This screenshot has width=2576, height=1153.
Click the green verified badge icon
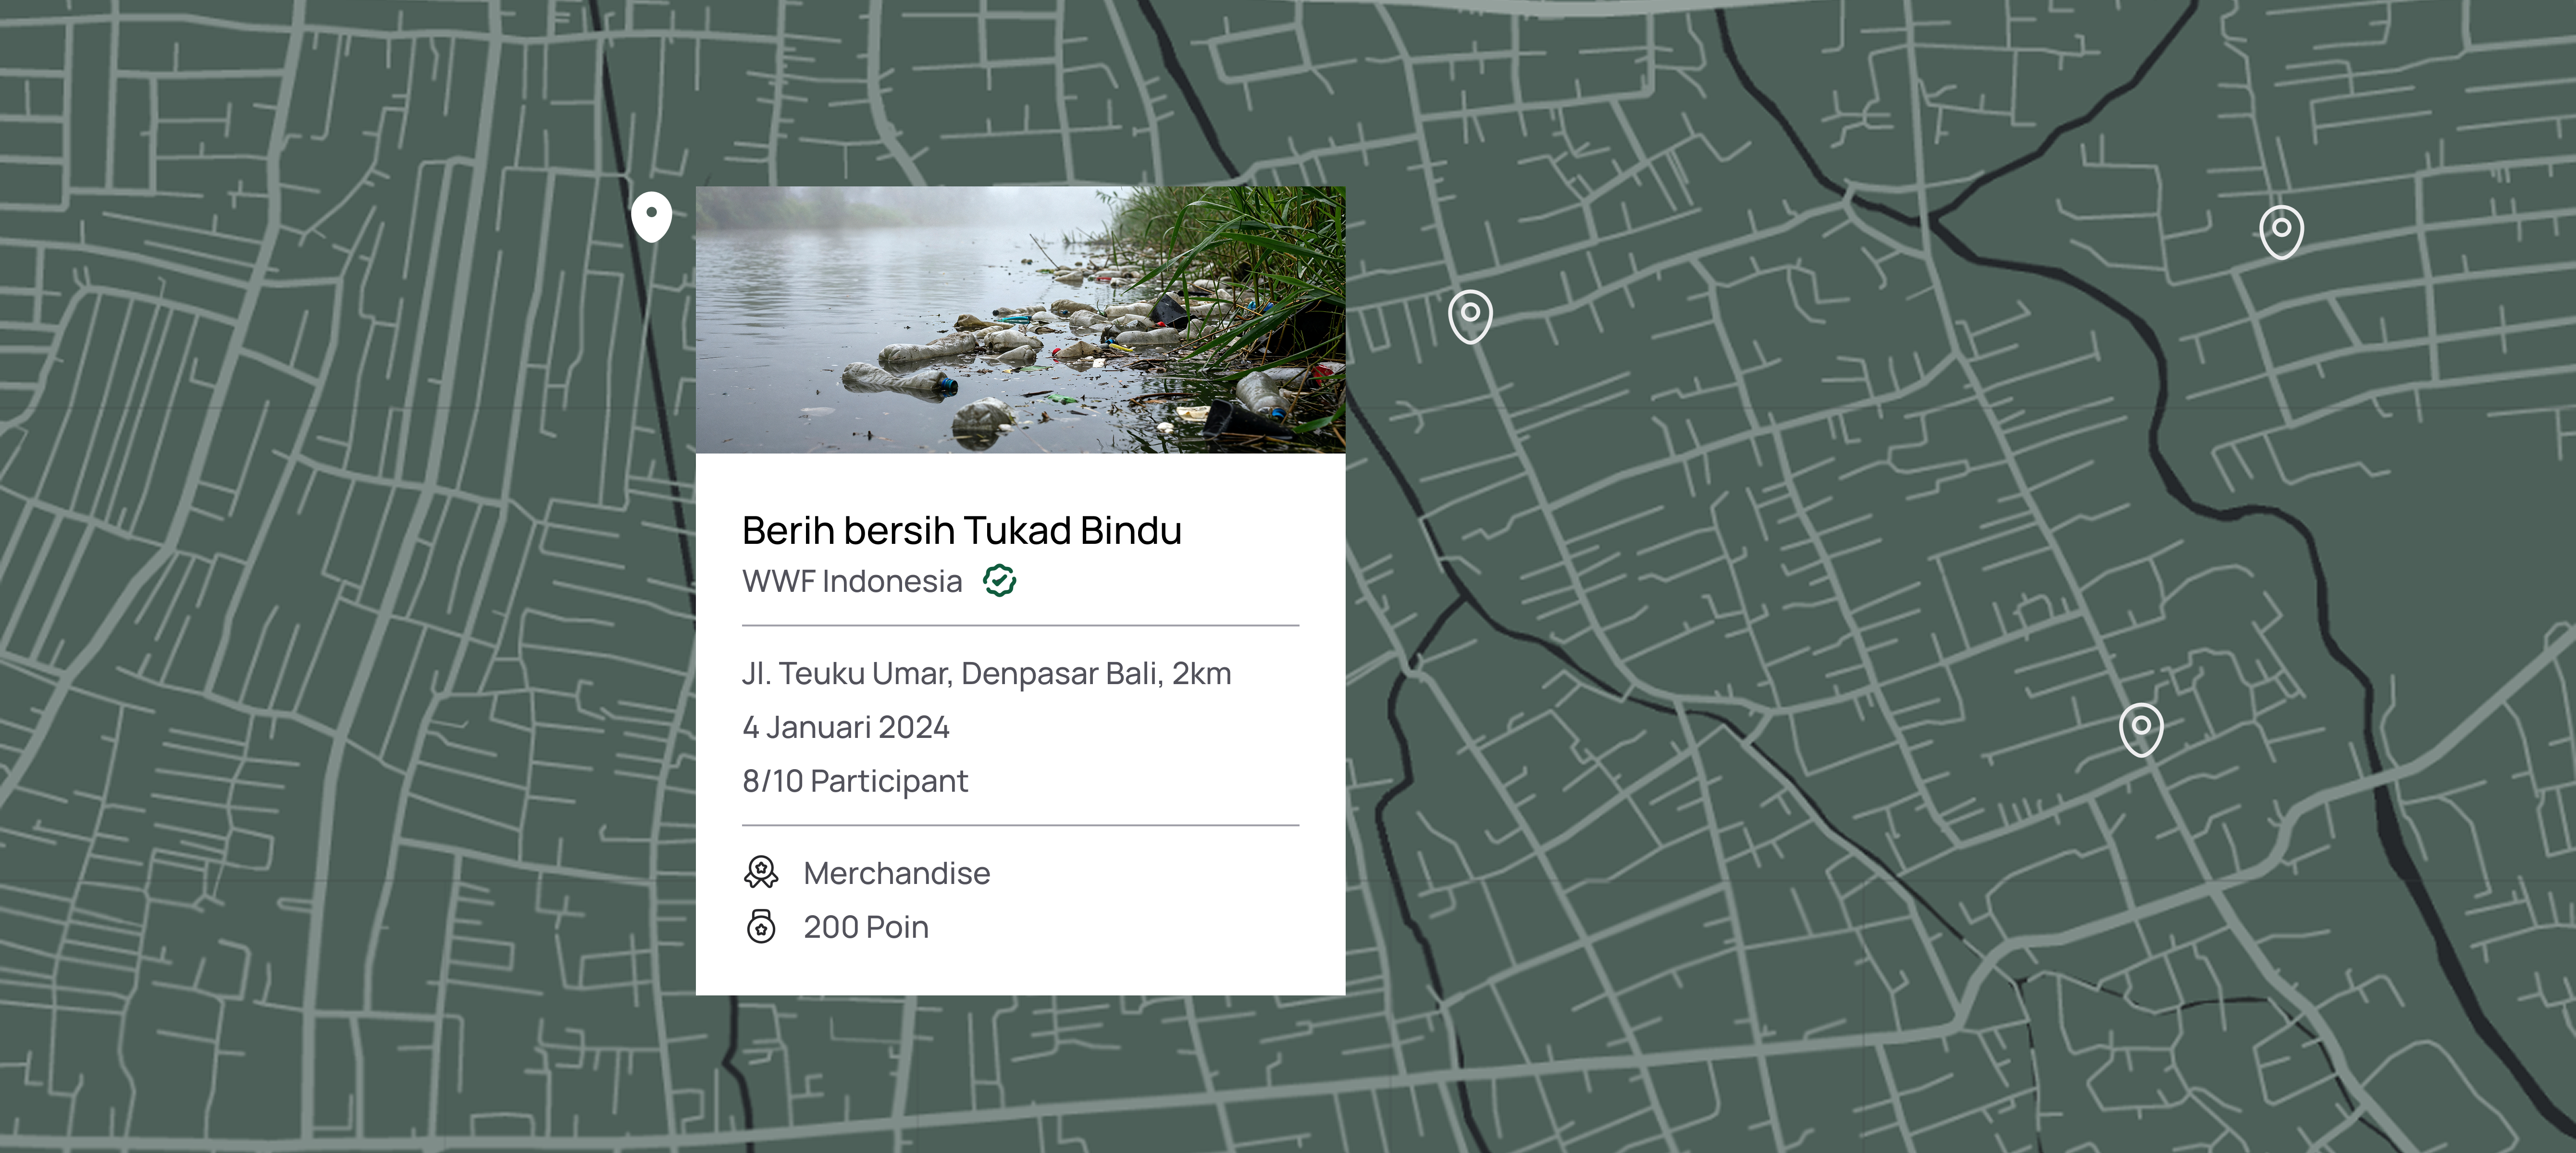click(x=999, y=580)
